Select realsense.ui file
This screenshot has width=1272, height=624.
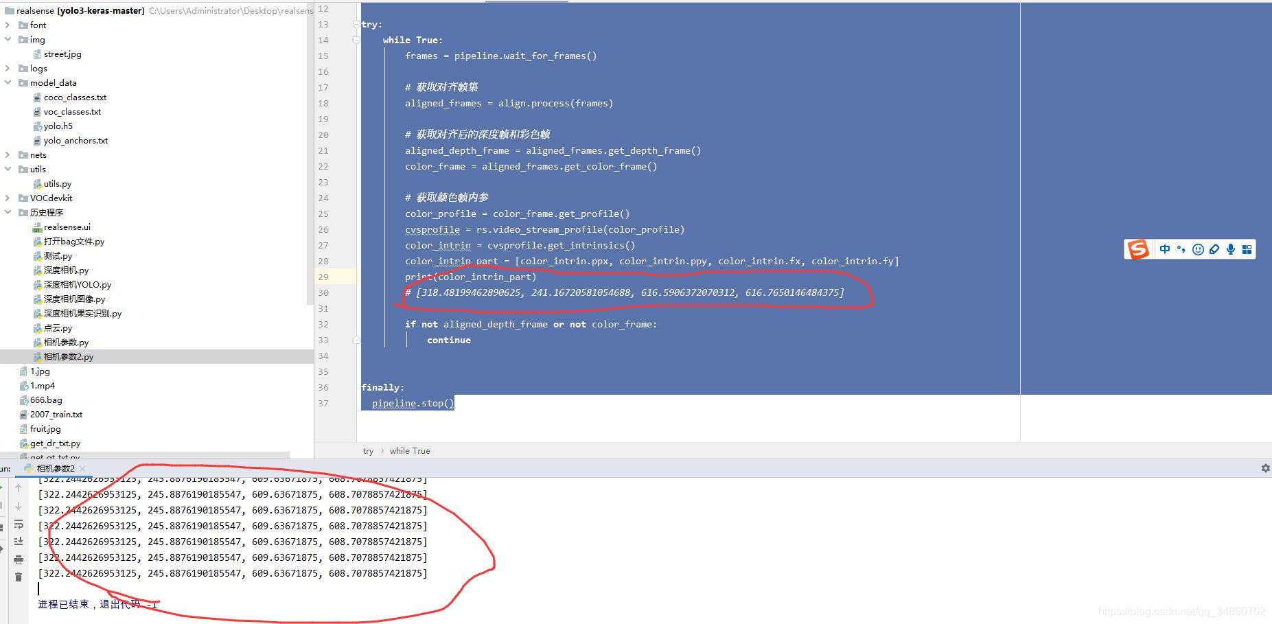pos(67,227)
